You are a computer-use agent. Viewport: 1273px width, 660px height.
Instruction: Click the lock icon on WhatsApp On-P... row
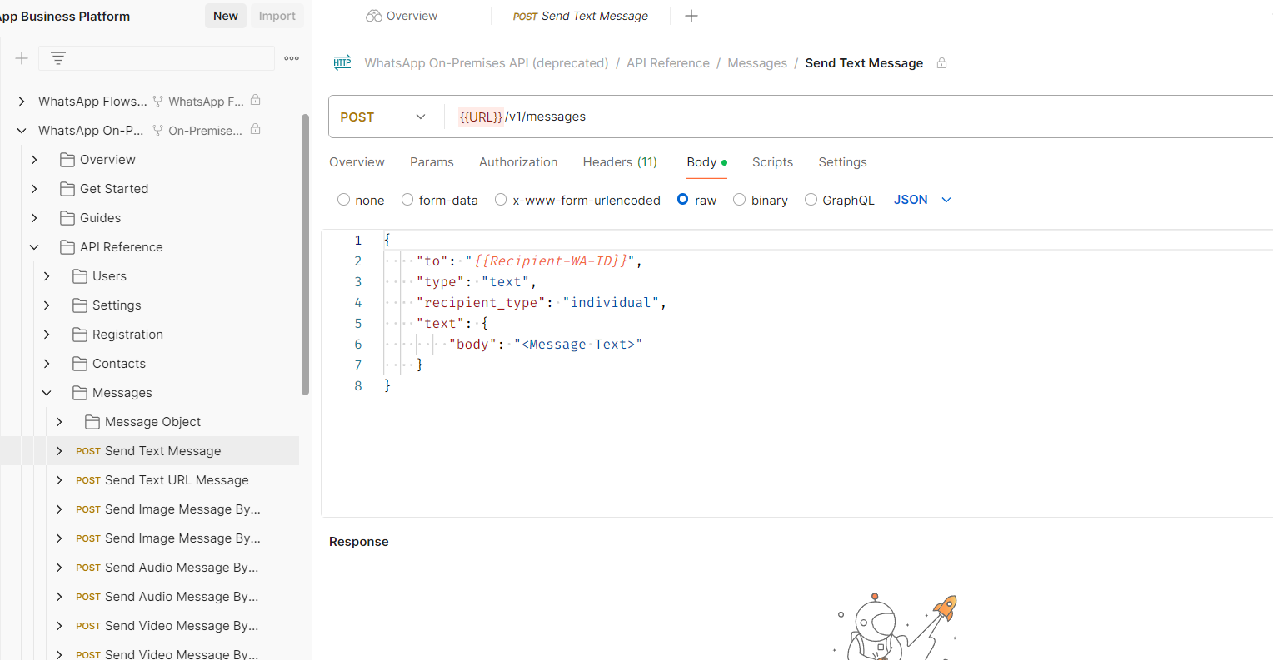click(256, 129)
